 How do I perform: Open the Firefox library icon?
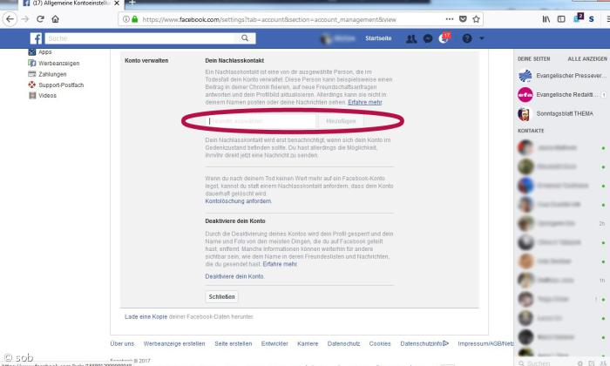tap(546, 19)
